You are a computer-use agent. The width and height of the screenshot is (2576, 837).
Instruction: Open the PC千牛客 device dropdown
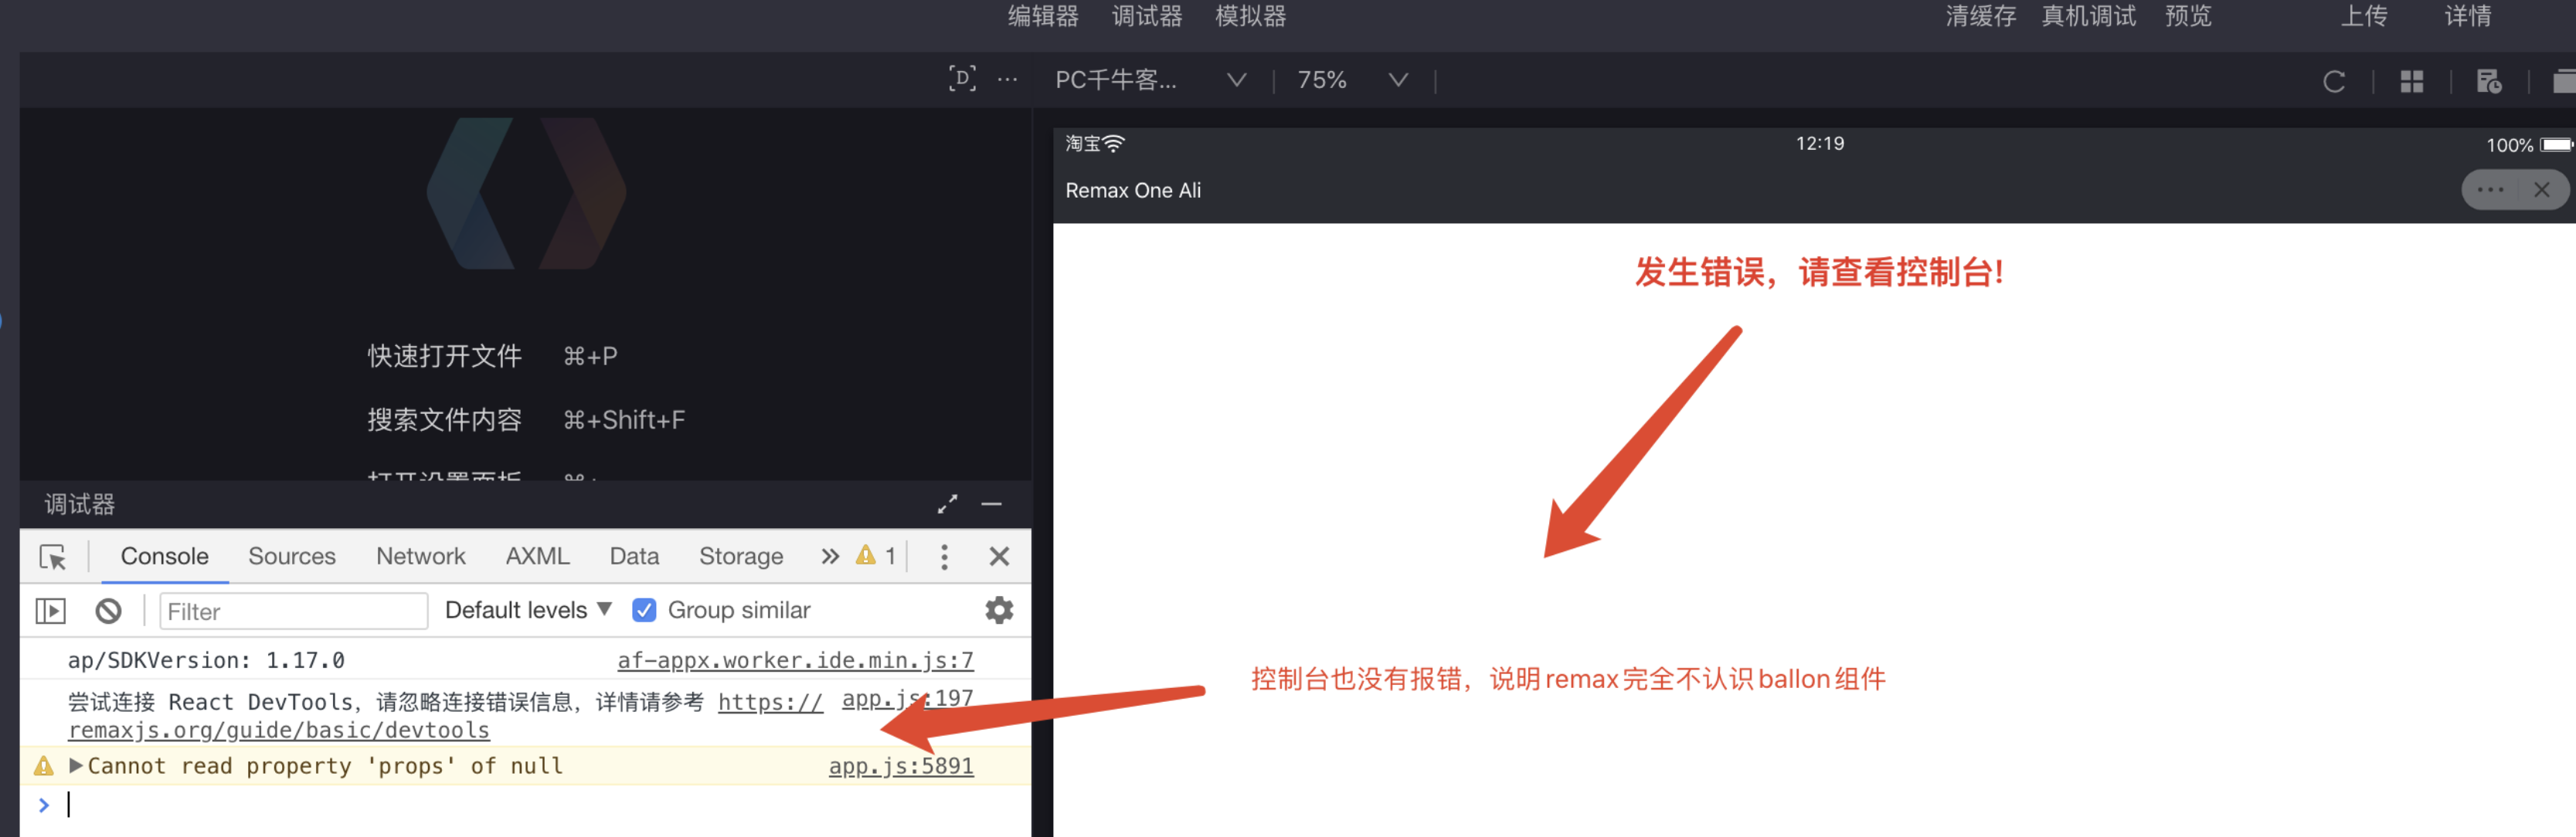[1150, 80]
